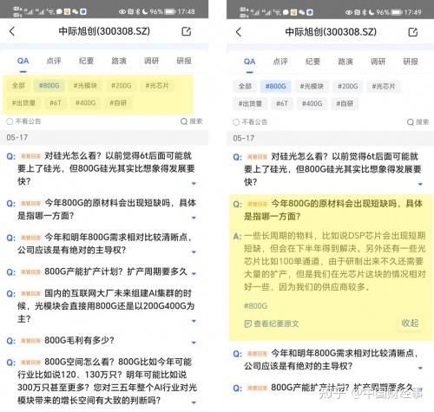Viewport: 434px width, 412px height.
Task: Choose 全部 filter tag in left phone
Action: 18,86
